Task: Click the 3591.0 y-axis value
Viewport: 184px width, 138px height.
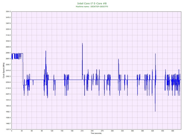Action: (8, 12)
